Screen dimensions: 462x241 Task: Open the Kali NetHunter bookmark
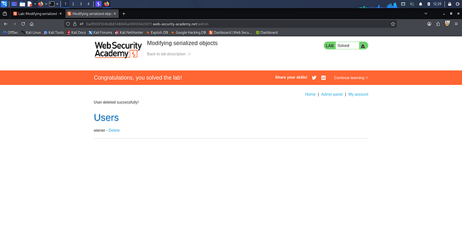[129, 32]
